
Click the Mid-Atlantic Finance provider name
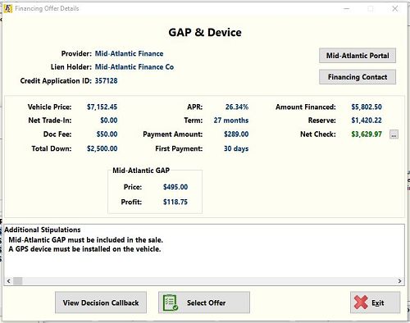(x=129, y=53)
